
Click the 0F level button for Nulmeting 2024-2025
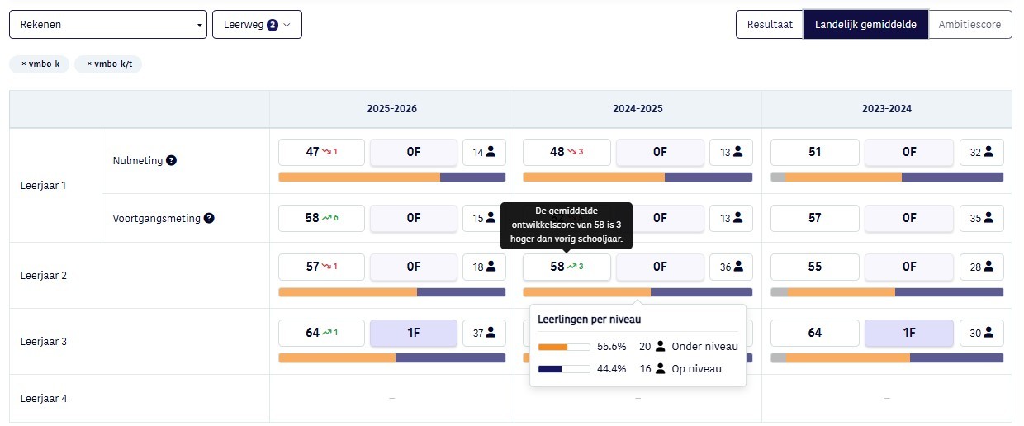click(660, 152)
